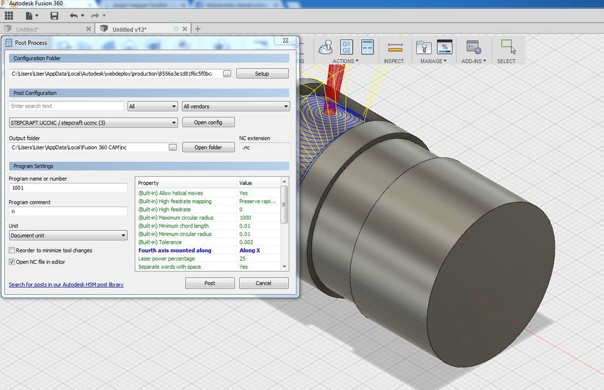Open the SELECT menu
Screen dimensions: 604x390
506,61
